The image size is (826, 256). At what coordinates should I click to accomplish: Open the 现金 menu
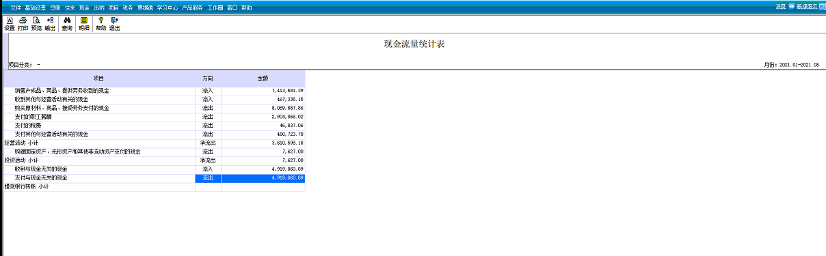coord(84,8)
